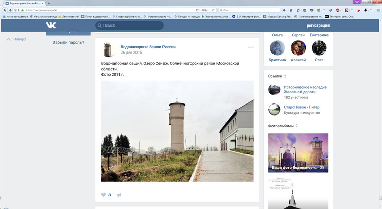The image size is (382, 209).
Task: Open the group avatar next to post title
Action: click(108, 49)
